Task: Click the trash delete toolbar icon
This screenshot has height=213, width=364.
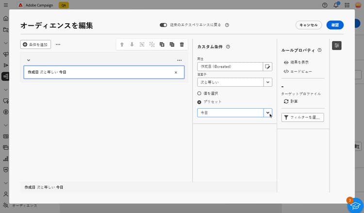Action: tap(182, 44)
